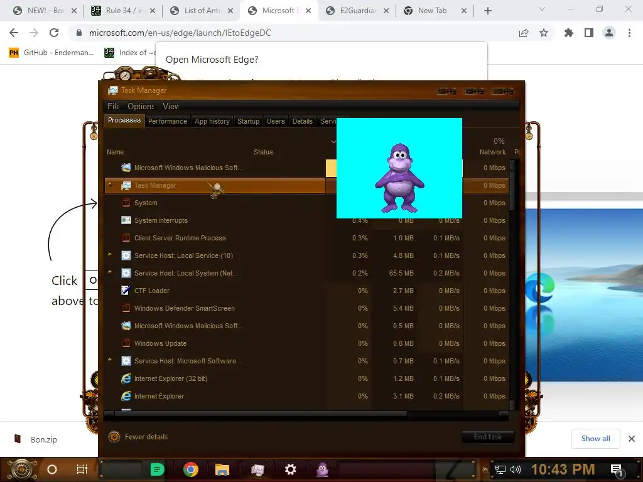Click the padlock site info icon
The width and height of the screenshot is (643, 482).
pyautogui.click(x=79, y=33)
